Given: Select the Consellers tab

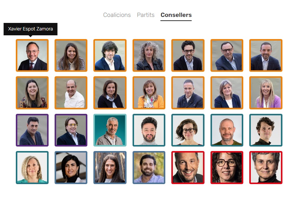Looking at the screenshot, I should click(x=176, y=15).
